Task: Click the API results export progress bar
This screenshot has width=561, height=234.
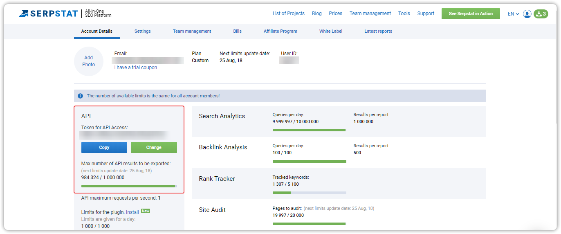Action: point(129,186)
